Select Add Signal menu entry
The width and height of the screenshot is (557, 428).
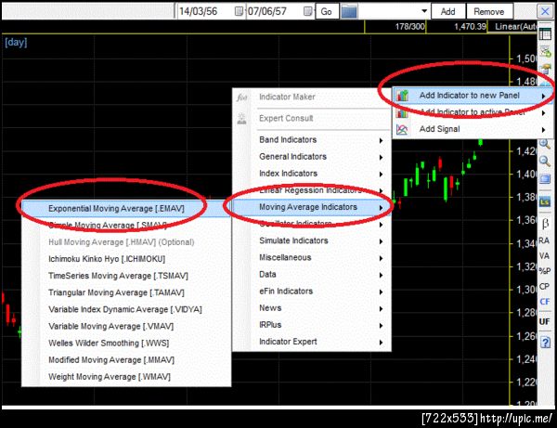pyautogui.click(x=472, y=129)
